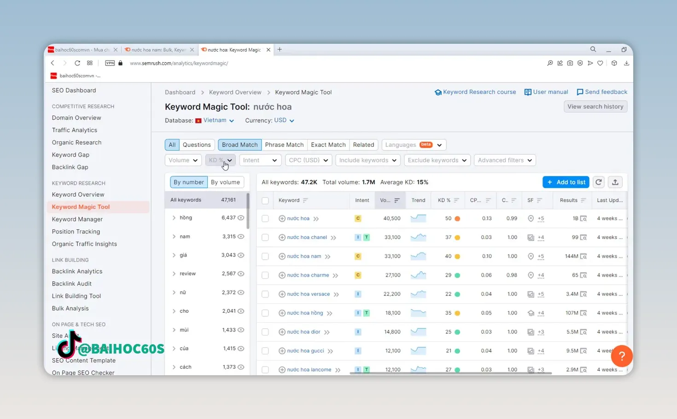Open the Languages beta dropdown

(414, 145)
